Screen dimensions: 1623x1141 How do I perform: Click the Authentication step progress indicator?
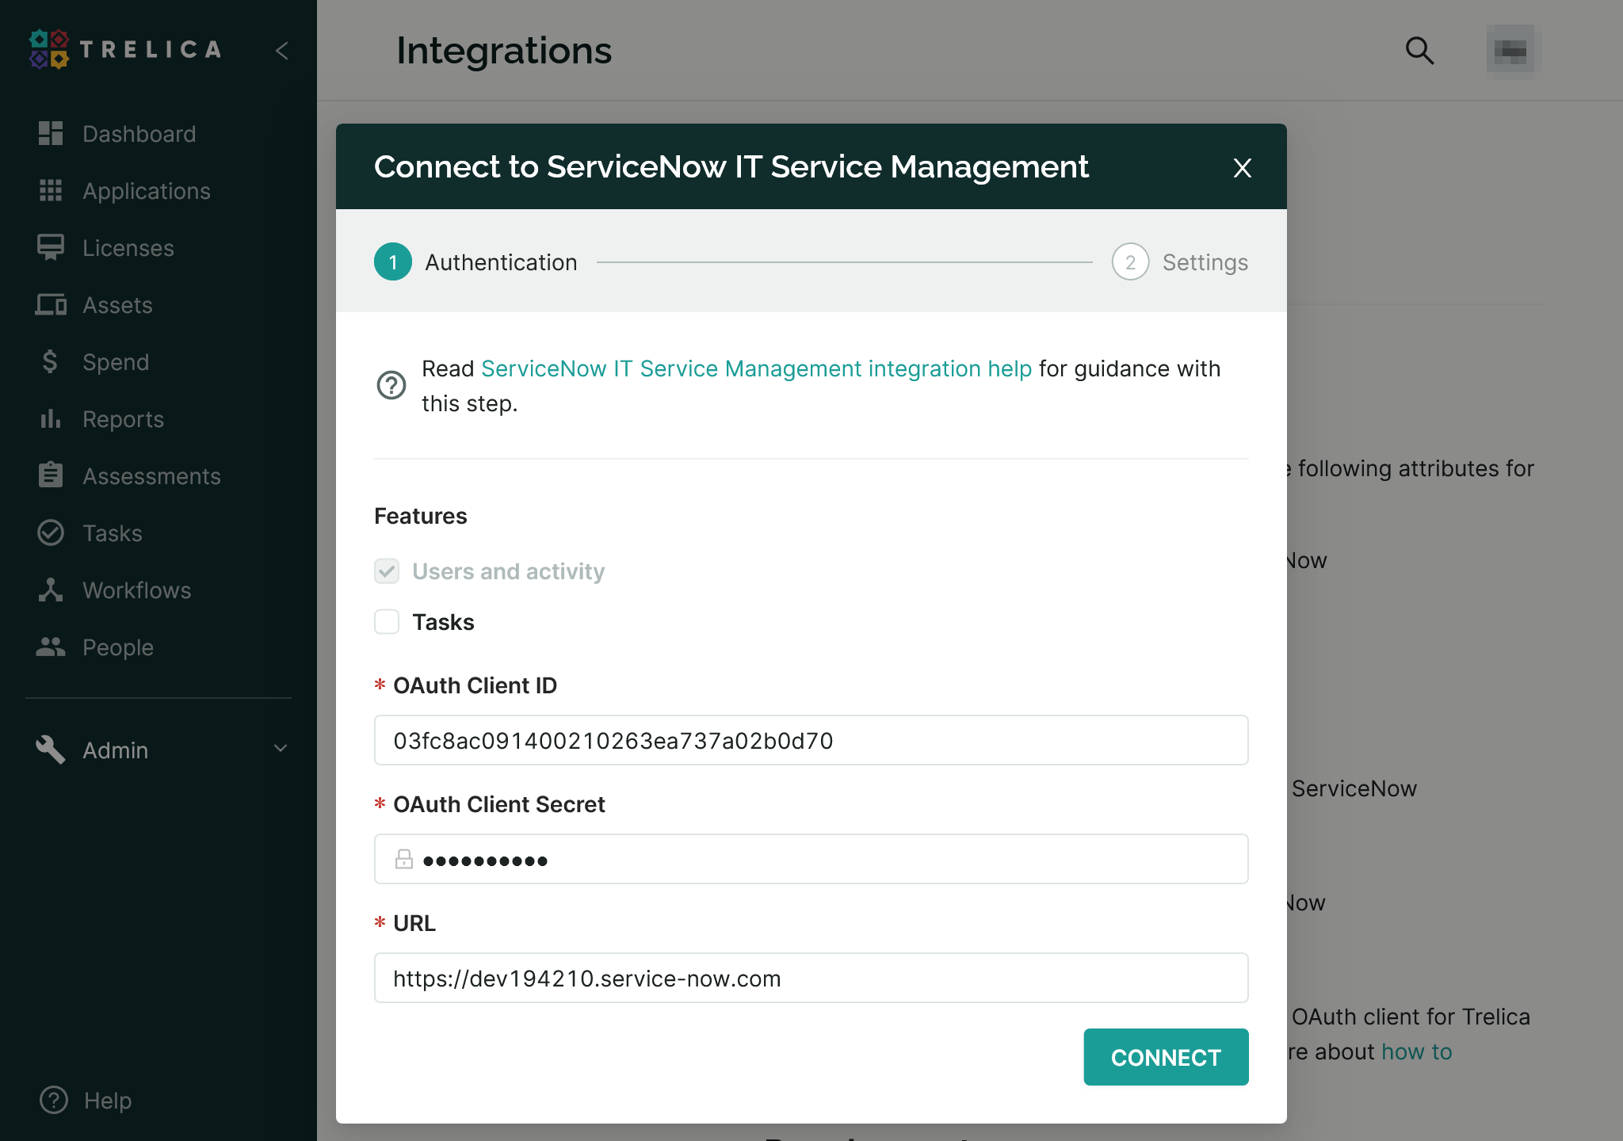(x=391, y=262)
